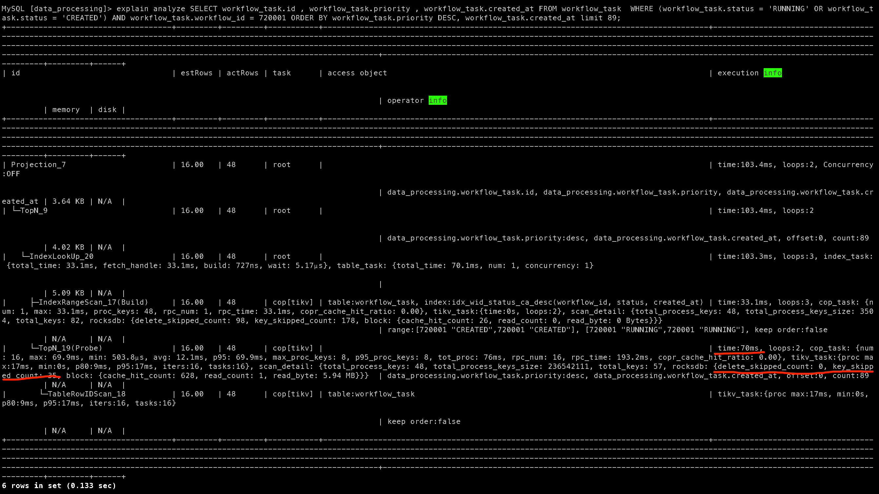Click the 'task' column header
The height and width of the screenshot is (494, 879).
[x=282, y=73]
